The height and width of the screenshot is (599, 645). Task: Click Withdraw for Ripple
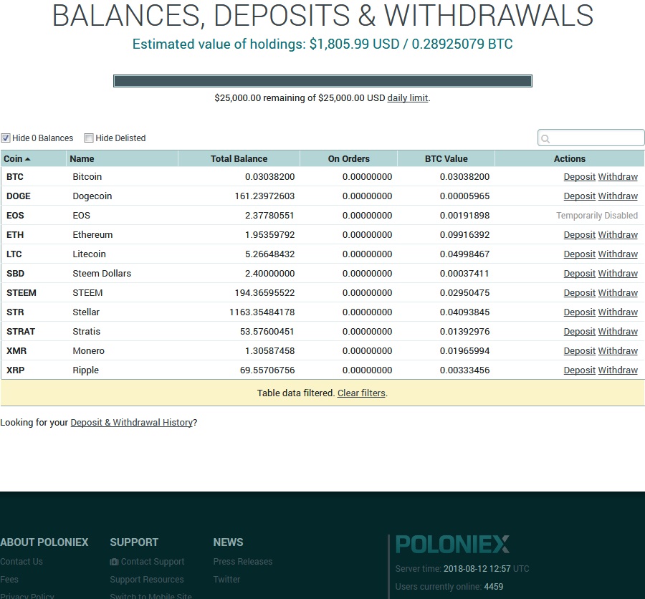tap(618, 370)
